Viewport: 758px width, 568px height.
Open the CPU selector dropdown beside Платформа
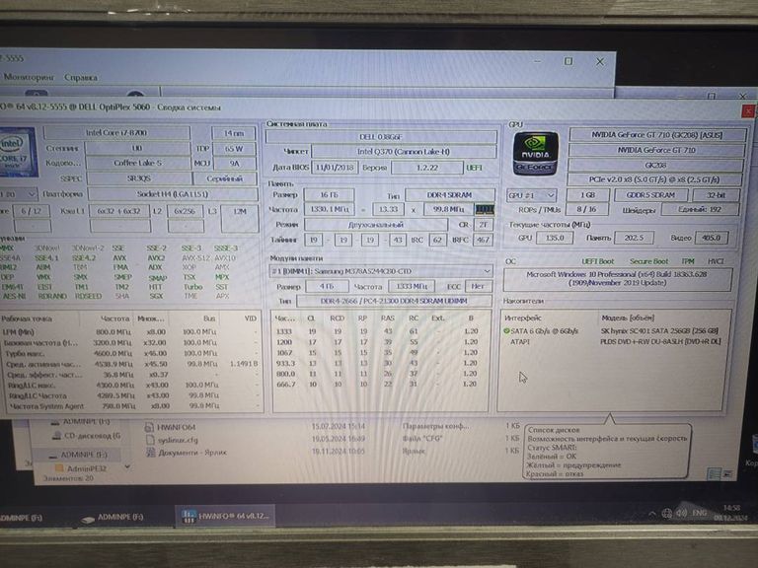click(x=19, y=194)
